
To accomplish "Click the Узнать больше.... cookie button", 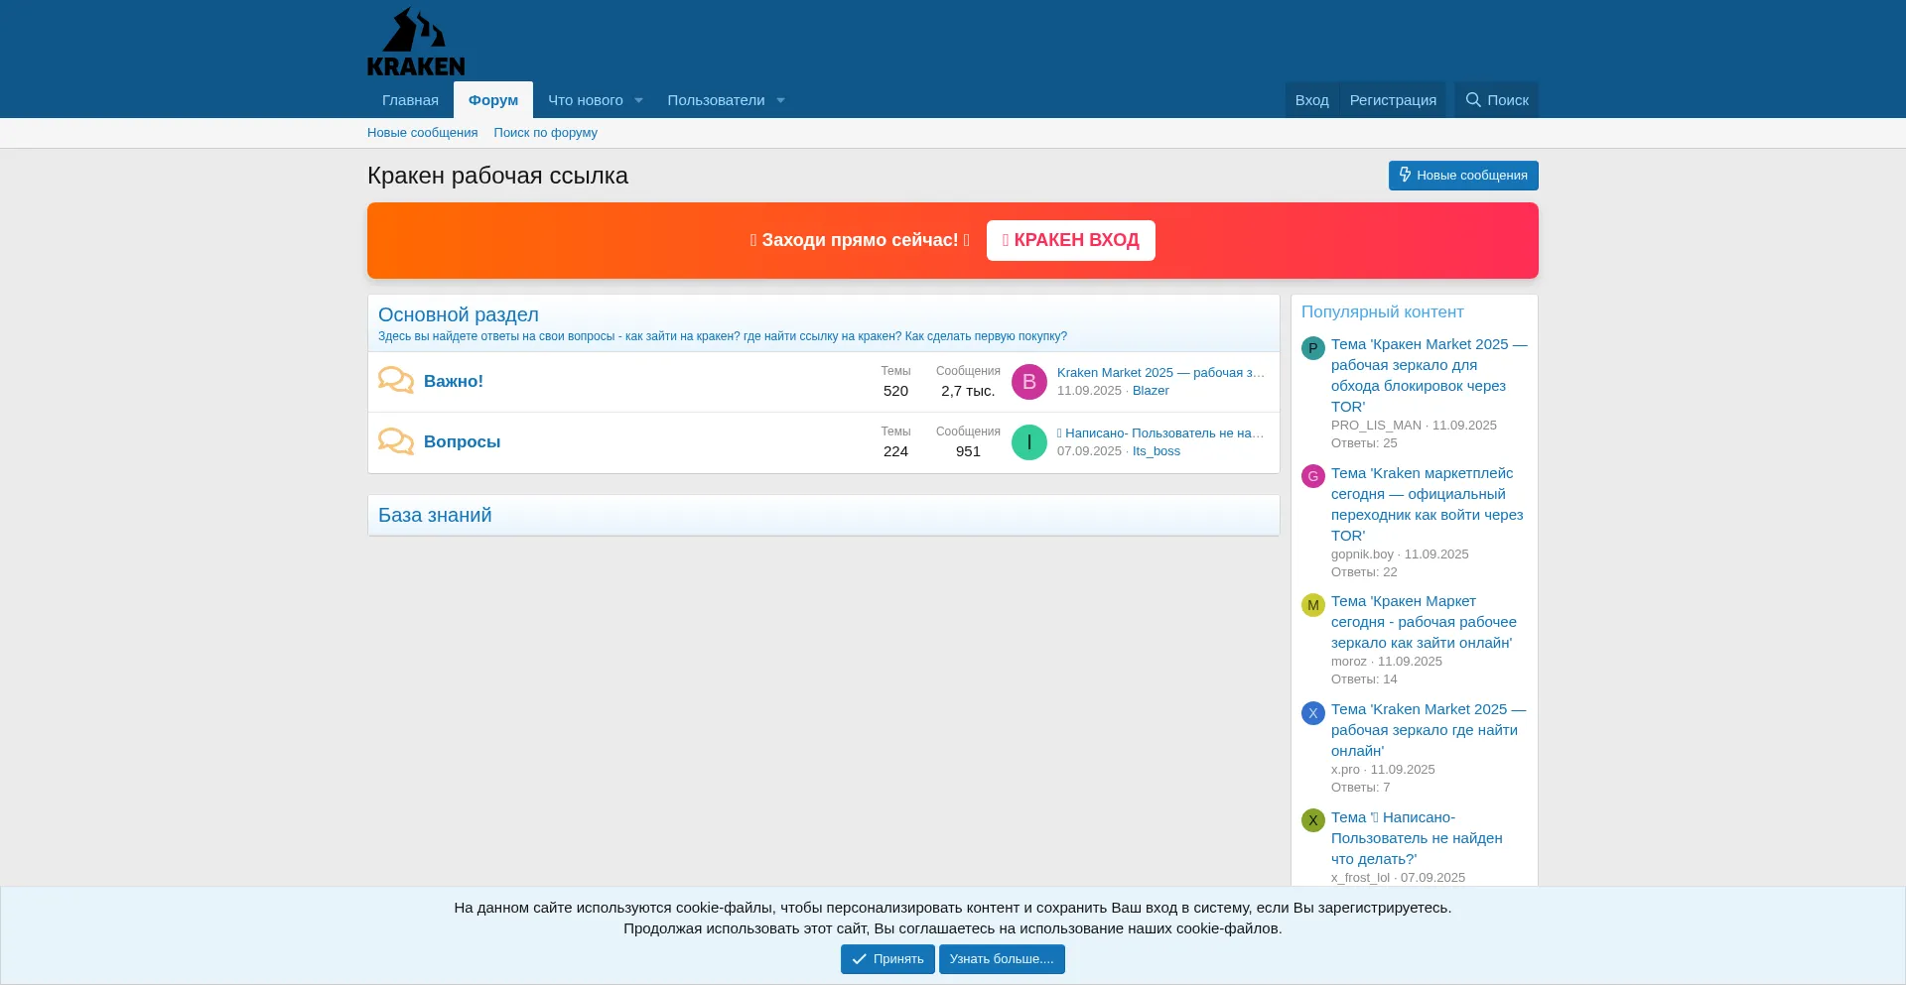I will pyautogui.click(x=1002, y=959).
